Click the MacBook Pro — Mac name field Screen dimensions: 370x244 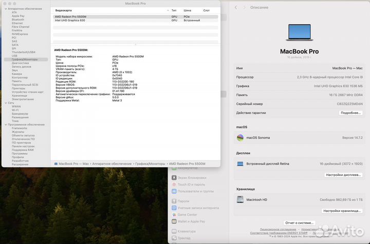[347, 68]
